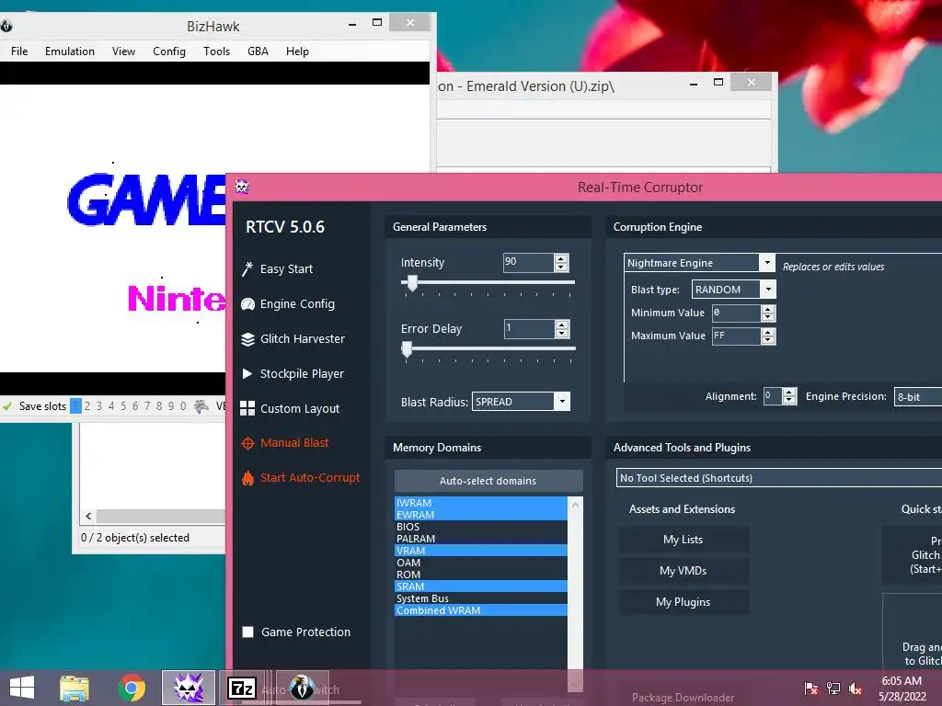Viewport: 942px width, 706px height.
Task: Open Easy Start wand in RTC sidebar
Action: pyautogui.click(x=277, y=269)
